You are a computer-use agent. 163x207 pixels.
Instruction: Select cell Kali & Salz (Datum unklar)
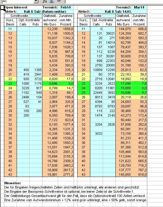[45, 12]
